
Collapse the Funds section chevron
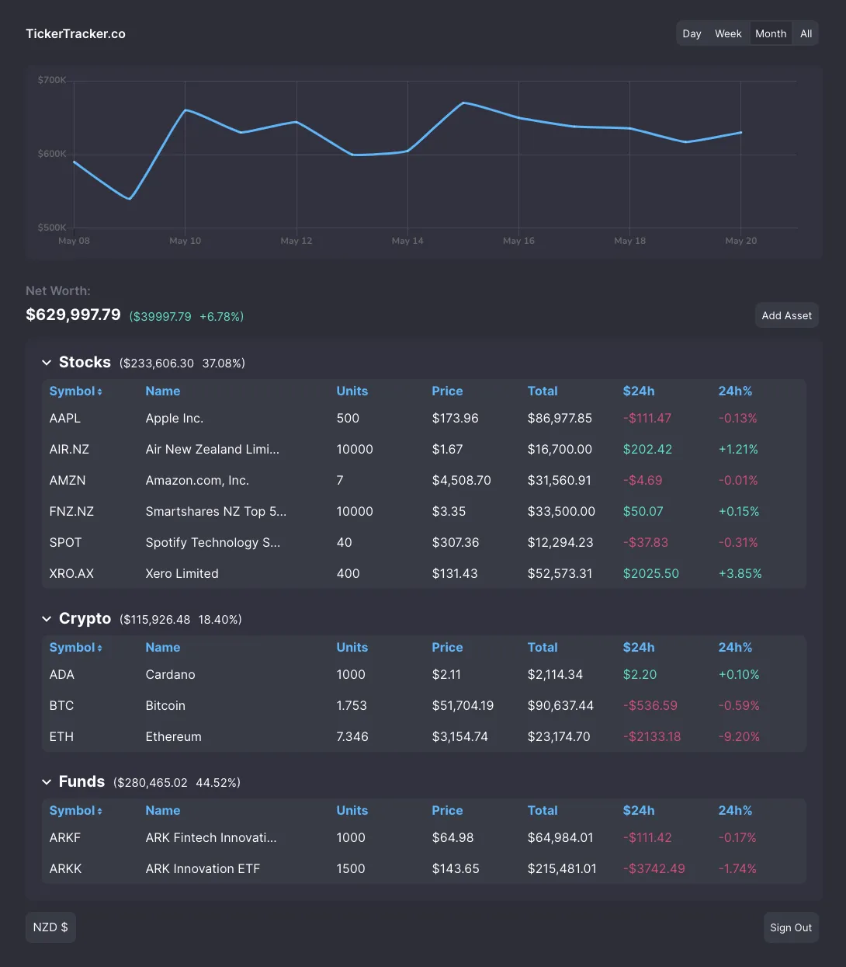(x=47, y=782)
